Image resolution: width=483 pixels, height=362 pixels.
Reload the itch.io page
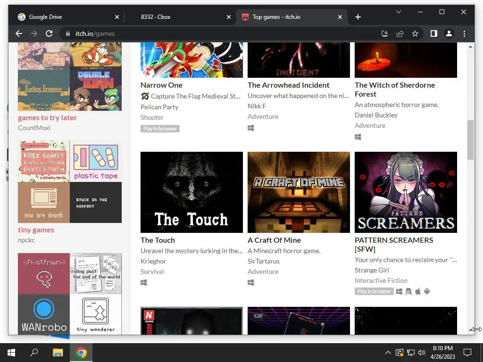click(x=49, y=33)
